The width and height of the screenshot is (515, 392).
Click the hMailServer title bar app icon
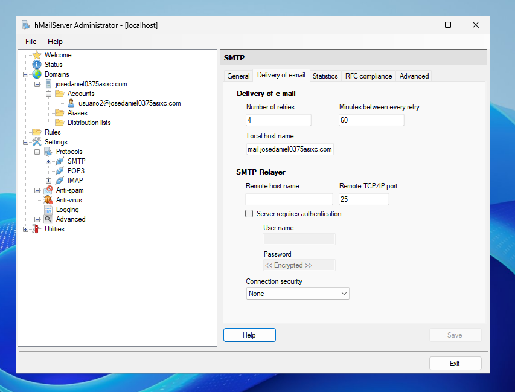click(x=26, y=25)
